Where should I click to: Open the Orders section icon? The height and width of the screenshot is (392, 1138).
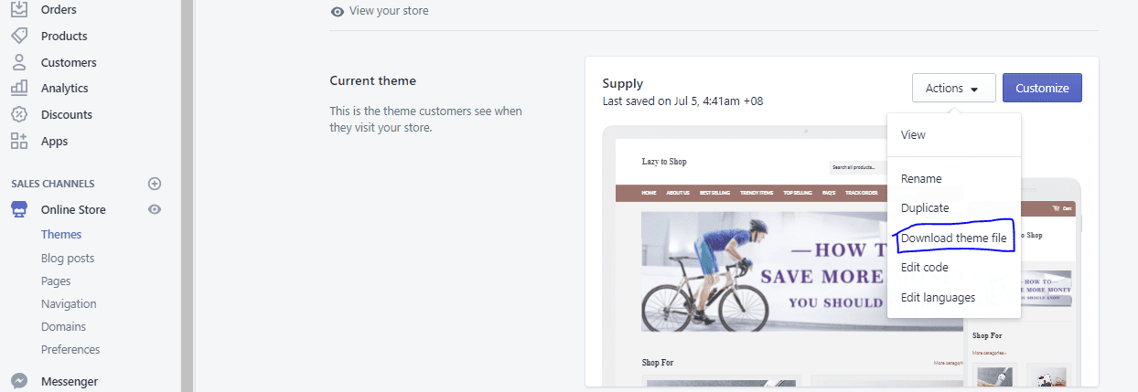point(18,9)
